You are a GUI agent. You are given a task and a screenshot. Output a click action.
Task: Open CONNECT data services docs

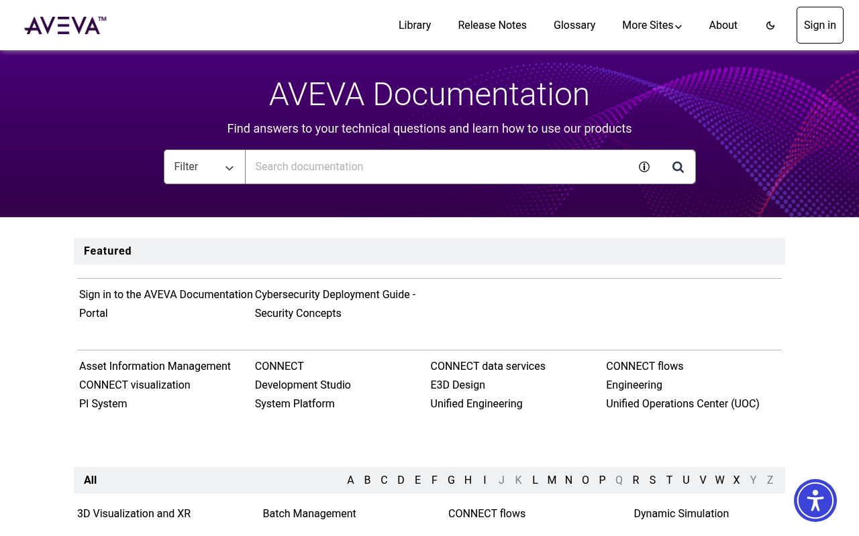[x=488, y=366]
